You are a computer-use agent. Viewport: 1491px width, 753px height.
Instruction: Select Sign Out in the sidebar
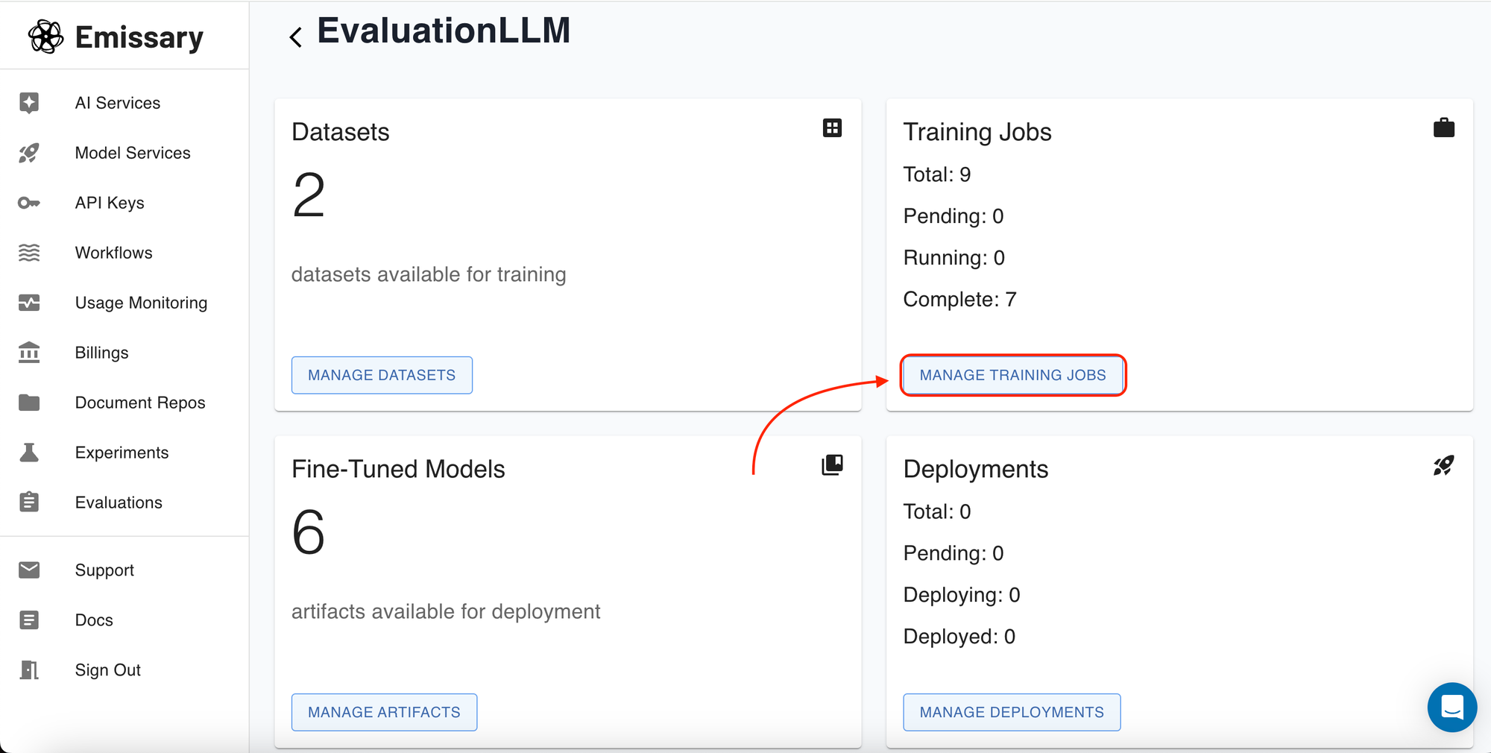pos(108,670)
